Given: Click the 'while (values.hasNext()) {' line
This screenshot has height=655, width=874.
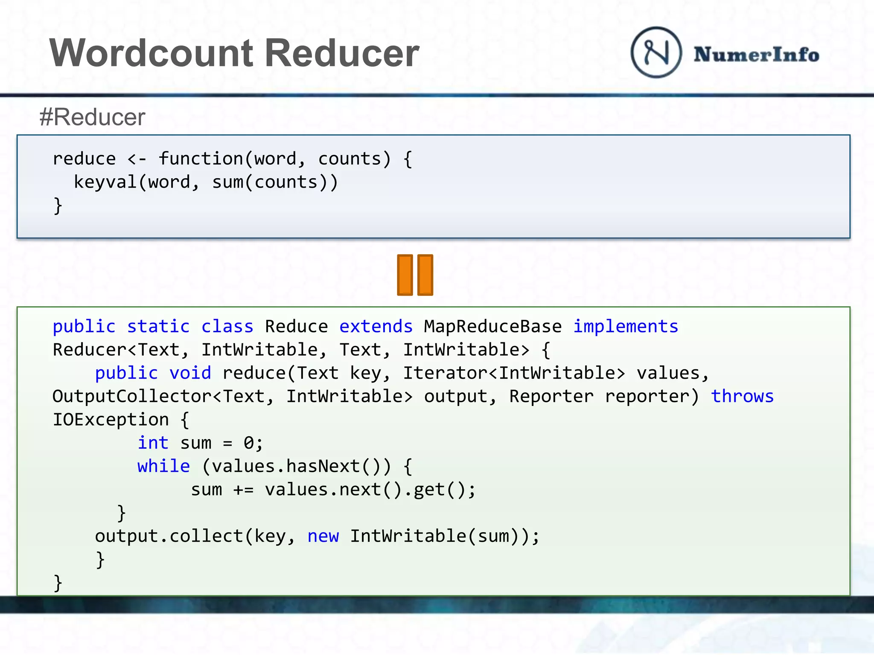Looking at the screenshot, I should click(x=275, y=467).
